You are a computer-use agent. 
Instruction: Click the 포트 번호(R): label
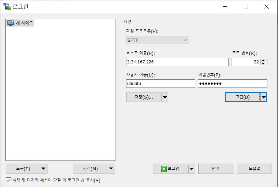coord(244,53)
